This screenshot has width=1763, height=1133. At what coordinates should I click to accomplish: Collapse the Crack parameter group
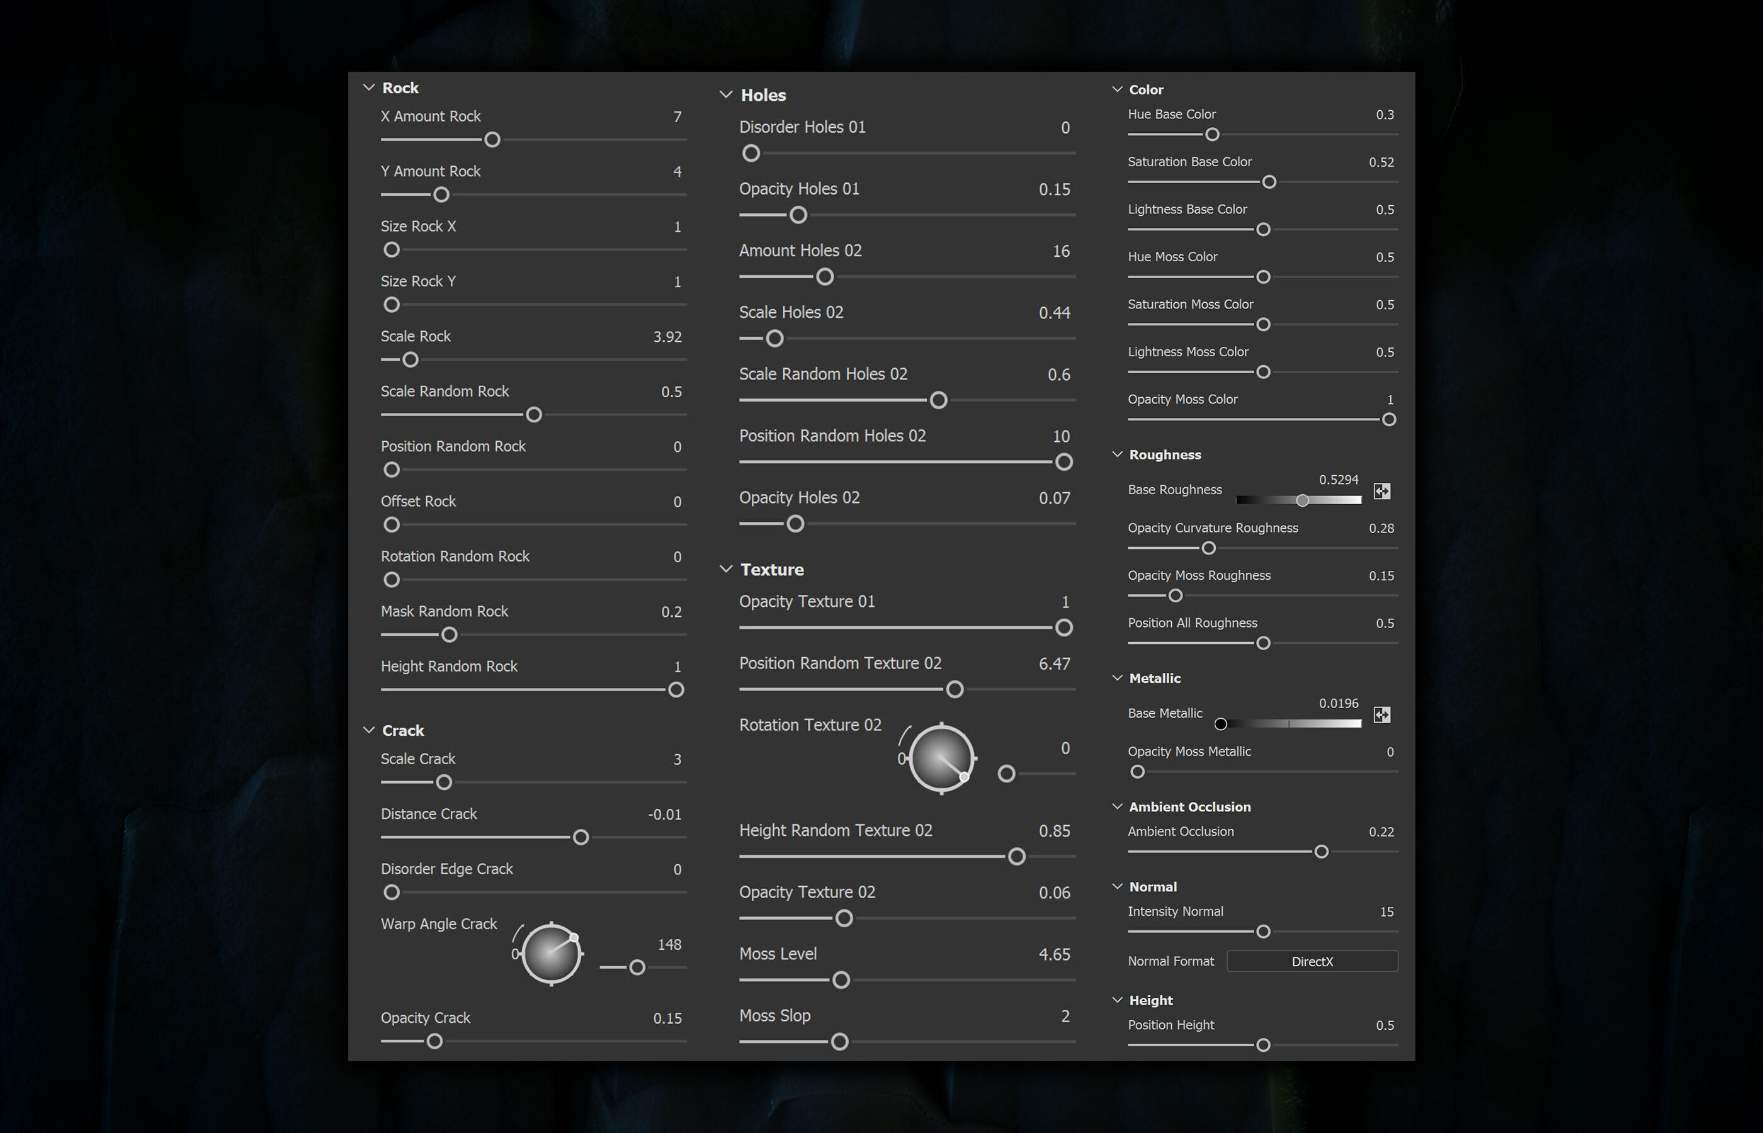(x=368, y=731)
